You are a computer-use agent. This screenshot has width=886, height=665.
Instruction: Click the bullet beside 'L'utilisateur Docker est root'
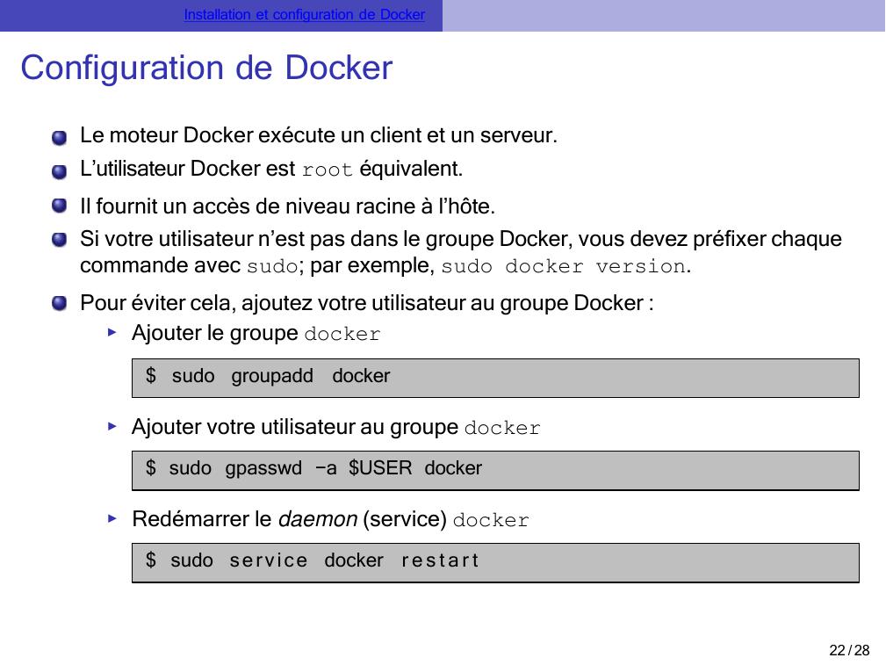(59, 170)
